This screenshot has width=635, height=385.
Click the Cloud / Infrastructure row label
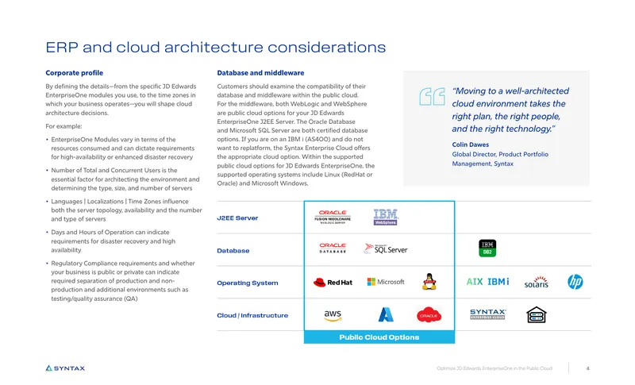point(252,315)
